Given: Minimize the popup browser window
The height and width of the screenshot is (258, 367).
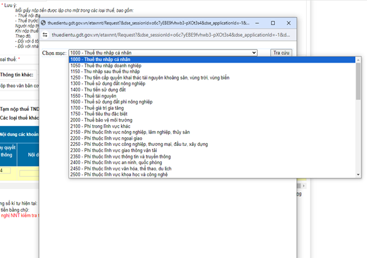Looking at the screenshot, I should pyautogui.click(x=257, y=23).
